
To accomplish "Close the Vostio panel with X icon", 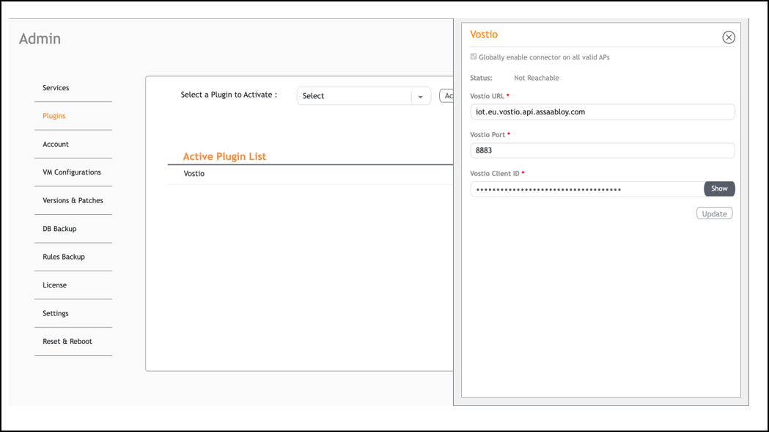I will pyautogui.click(x=728, y=37).
